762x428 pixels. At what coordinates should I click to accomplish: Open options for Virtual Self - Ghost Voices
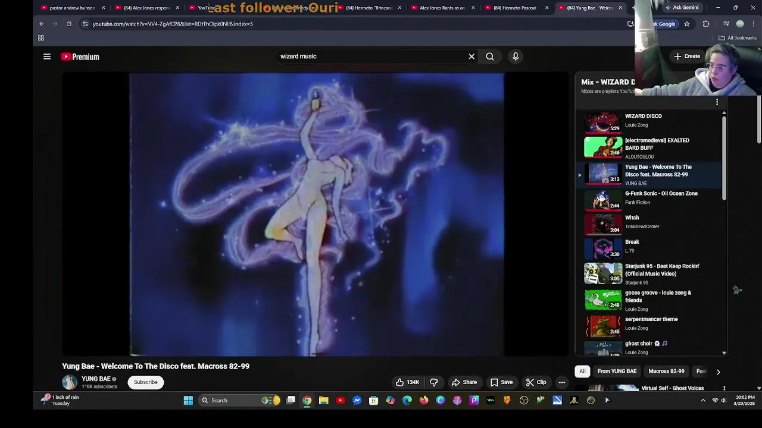point(724,388)
